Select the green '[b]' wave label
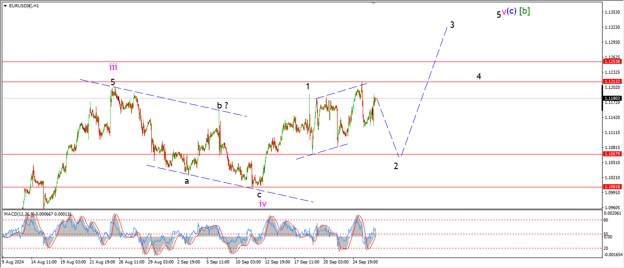 point(524,11)
